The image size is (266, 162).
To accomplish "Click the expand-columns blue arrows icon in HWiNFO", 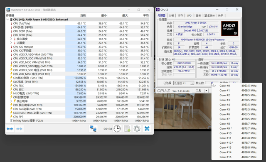I will pos(10,129).
